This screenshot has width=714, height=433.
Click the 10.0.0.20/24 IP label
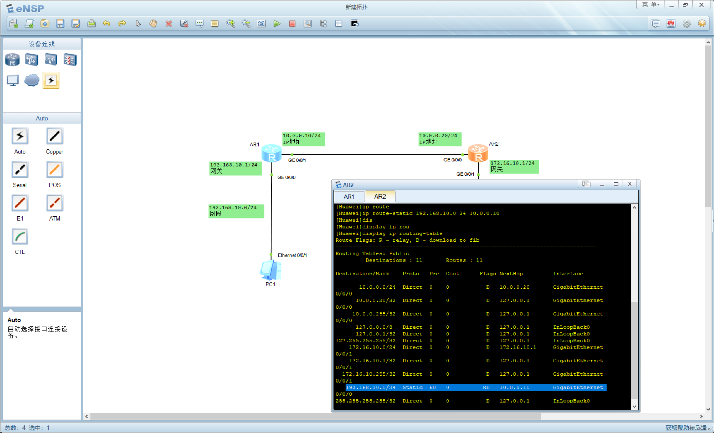440,139
